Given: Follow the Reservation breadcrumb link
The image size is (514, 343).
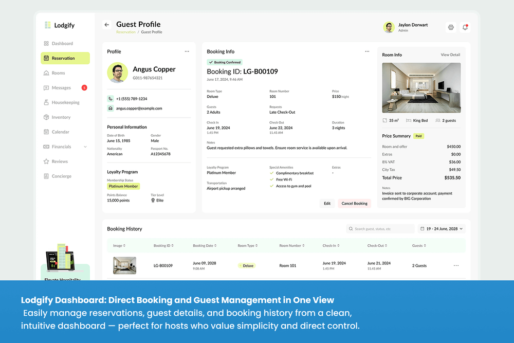Looking at the screenshot, I should [x=126, y=32].
